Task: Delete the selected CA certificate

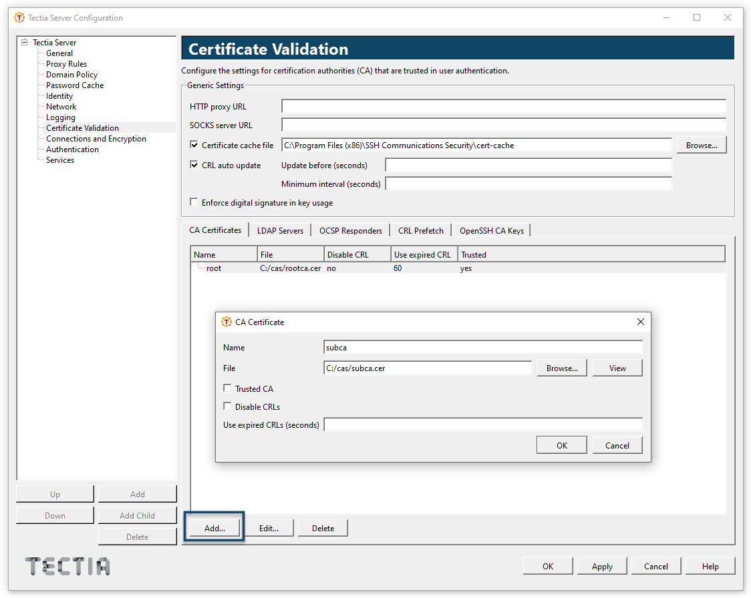Action: (x=323, y=528)
